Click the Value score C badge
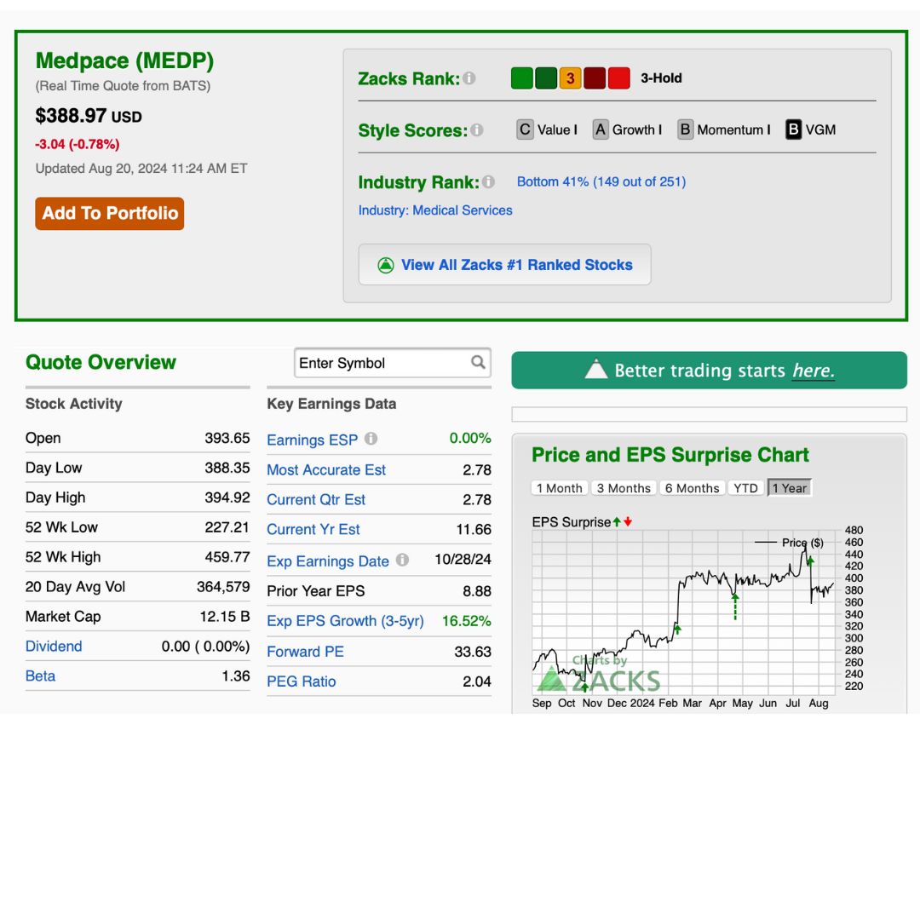 click(525, 129)
